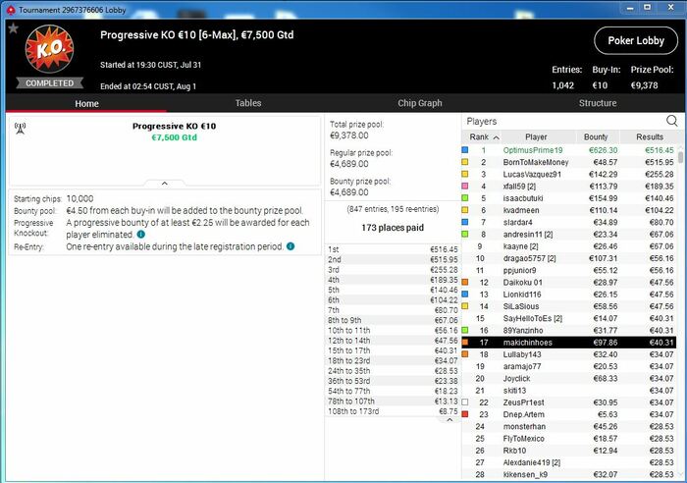Image resolution: width=687 pixels, height=483 pixels.
Task: Click the 108th to 173rd payout row
Action: pyautogui.click(x=393, y=411)
